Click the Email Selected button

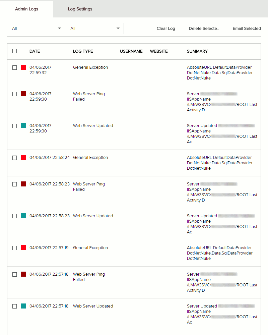click(x=247, y=29)
